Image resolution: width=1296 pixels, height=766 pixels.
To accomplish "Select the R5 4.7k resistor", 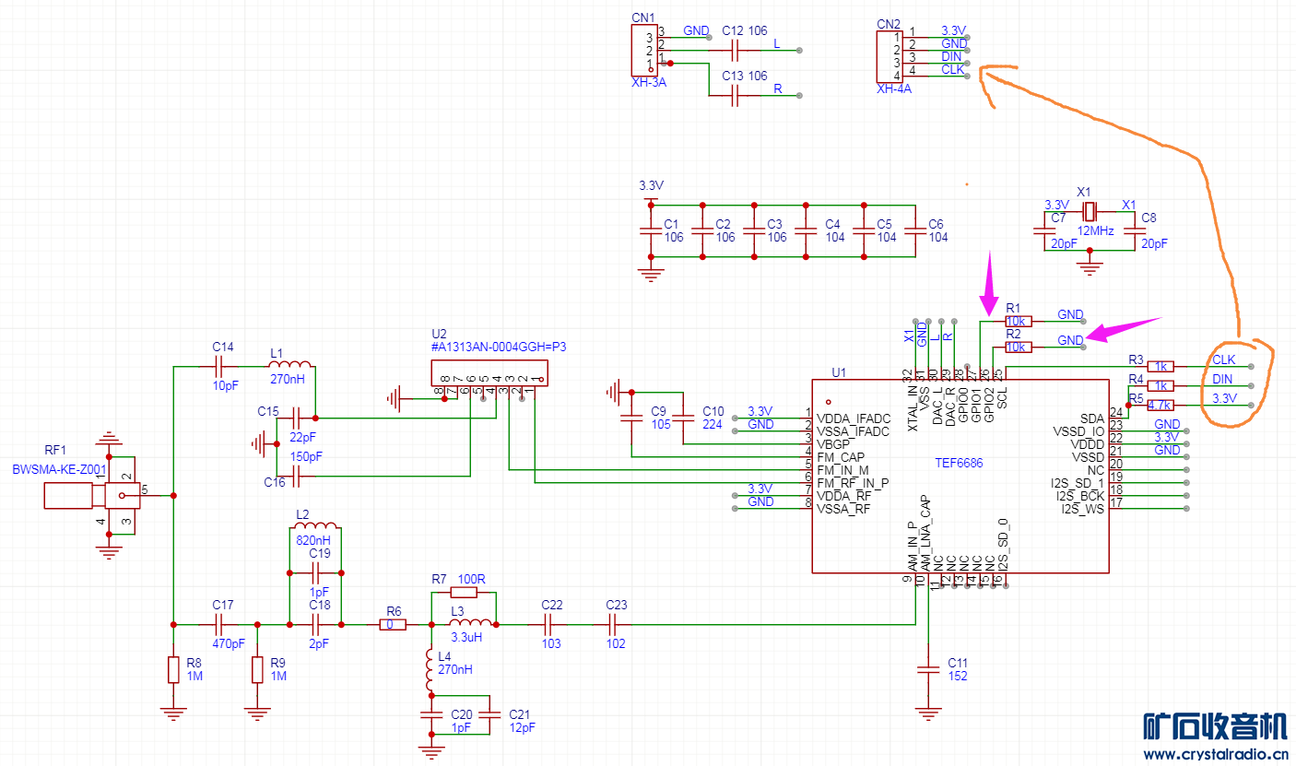I will (1161, 405).
